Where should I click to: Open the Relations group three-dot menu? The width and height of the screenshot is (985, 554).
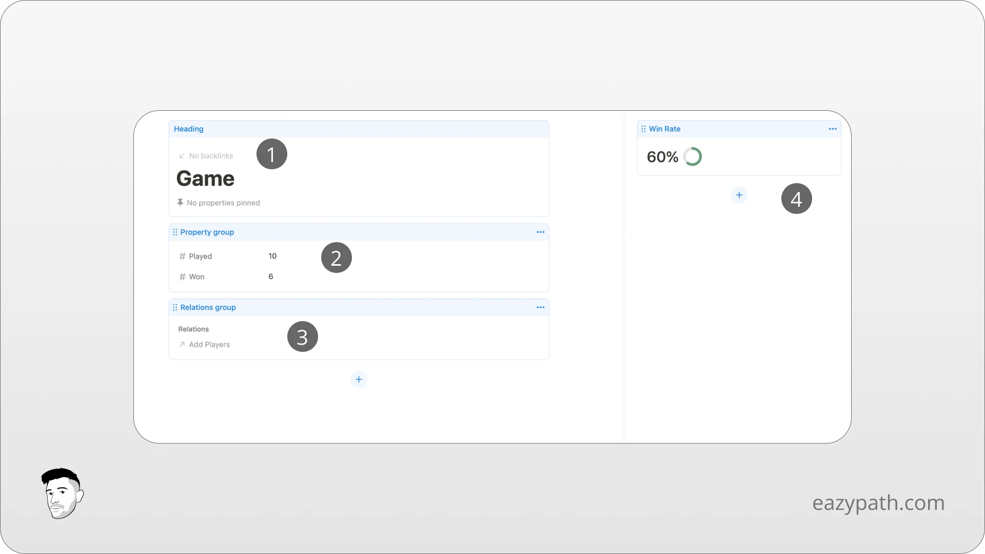click(x=540, y=307)
